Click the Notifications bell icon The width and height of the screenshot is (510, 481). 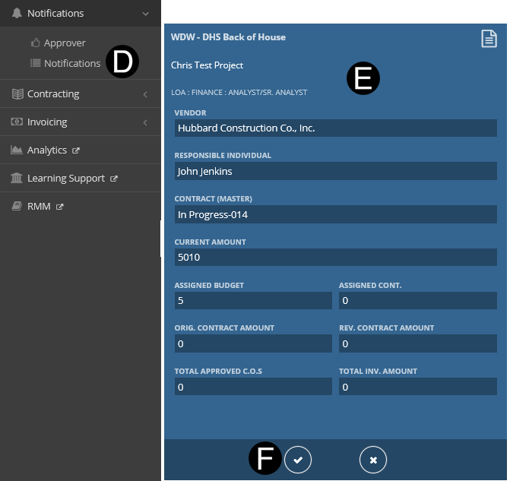pyautogui.click(x=17, y=13)
